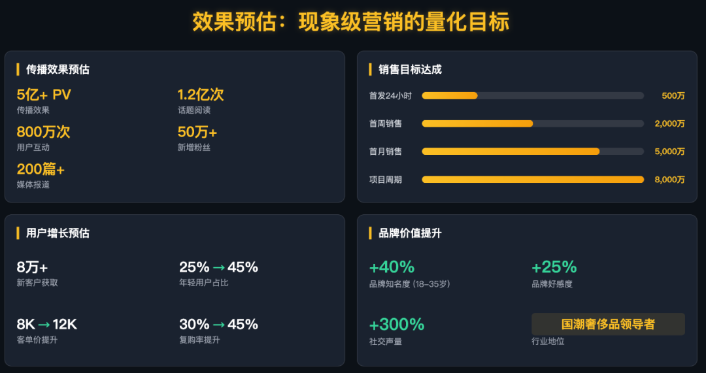Click the 8K → 12K order value metric

(x=47, y=325)
